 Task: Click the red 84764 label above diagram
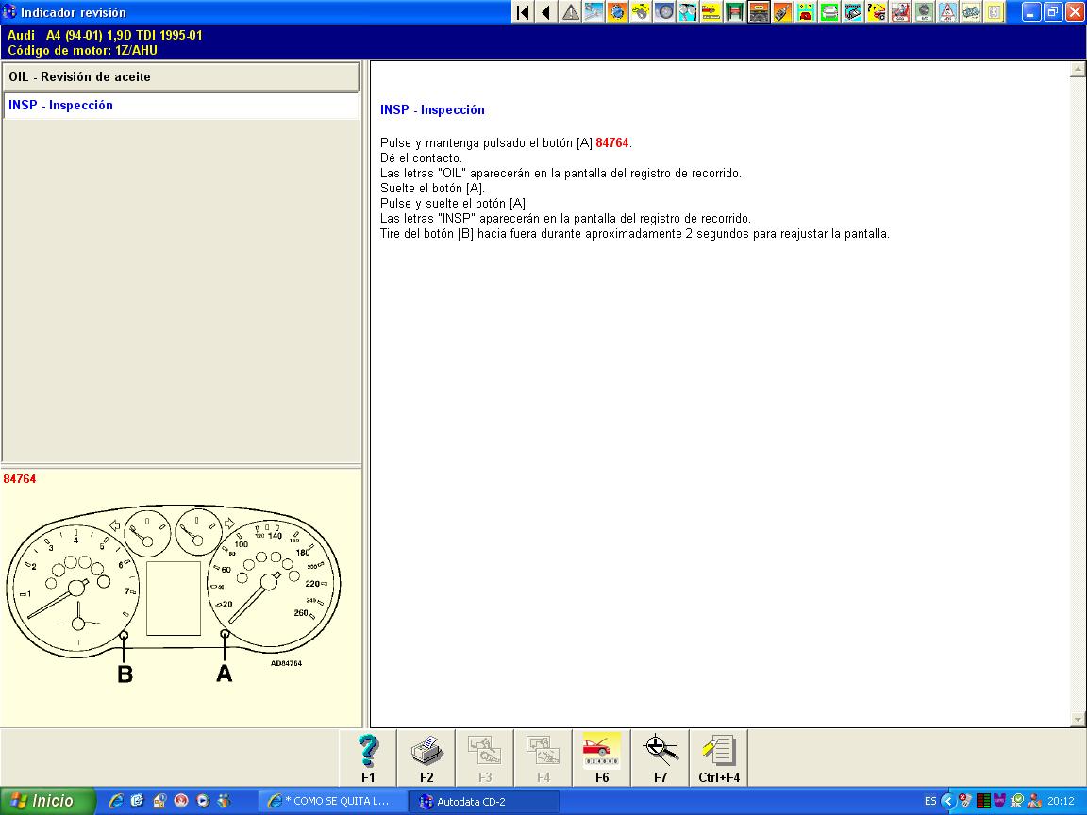20,479
